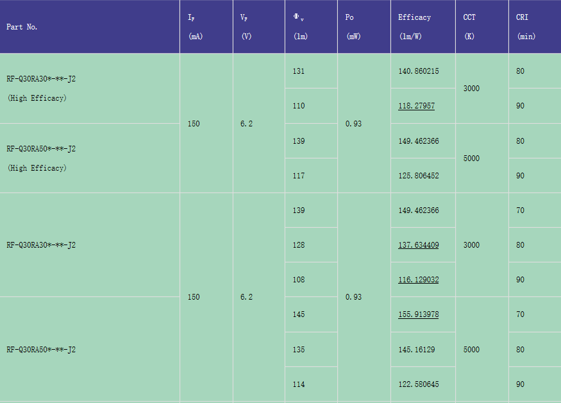Select the luminous flux value 114
The height and width of the screenshot is (403, 561).
[x=299, y=384]
